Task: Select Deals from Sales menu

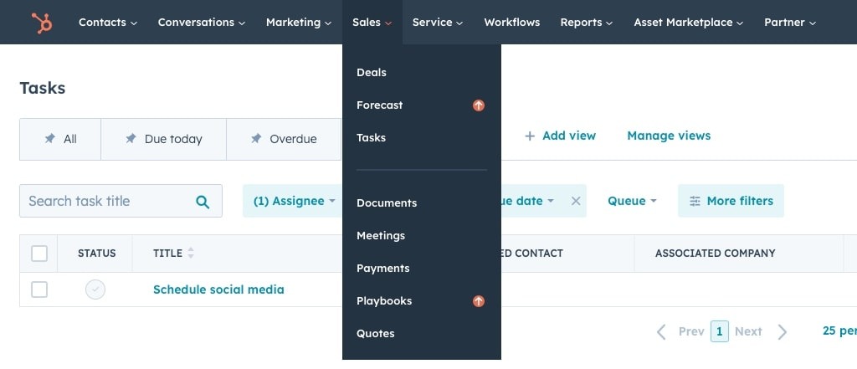Action: click(372, 73)
